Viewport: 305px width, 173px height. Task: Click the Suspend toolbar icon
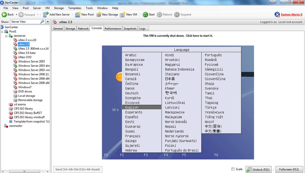click(x=177, y=15)
